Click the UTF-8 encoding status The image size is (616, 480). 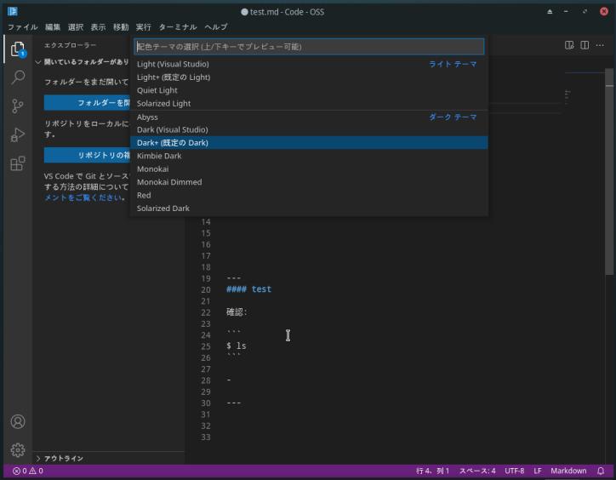(514, 471)
